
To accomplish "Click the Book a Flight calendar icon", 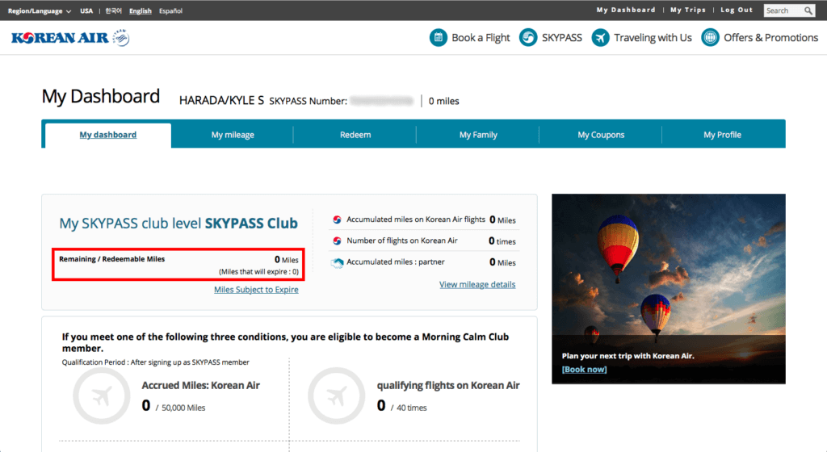I will point(439,37).
